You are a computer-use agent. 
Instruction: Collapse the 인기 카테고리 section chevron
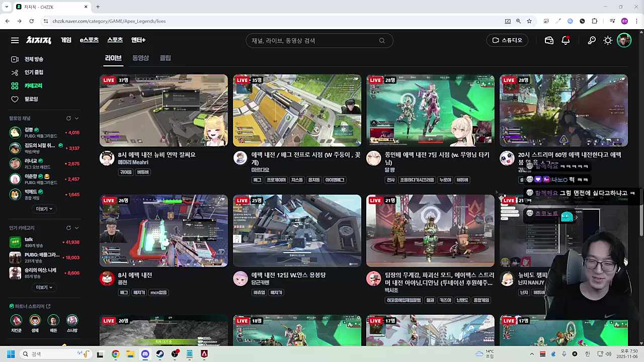point(76,228)
